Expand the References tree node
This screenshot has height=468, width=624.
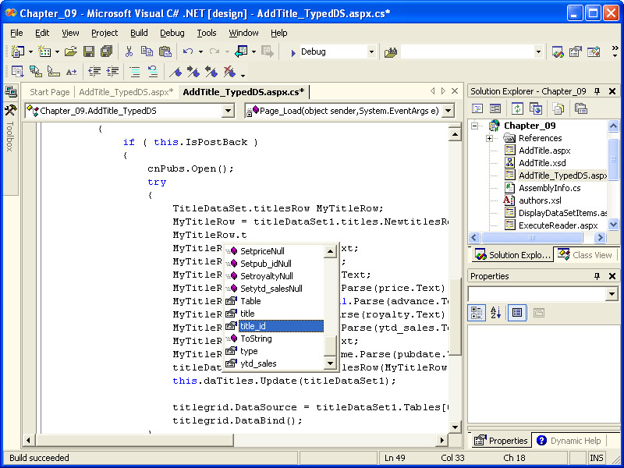pos(489,138)
